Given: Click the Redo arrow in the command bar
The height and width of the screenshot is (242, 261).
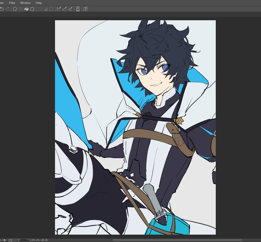Looking at the screenshot, I should coord(8,9).
